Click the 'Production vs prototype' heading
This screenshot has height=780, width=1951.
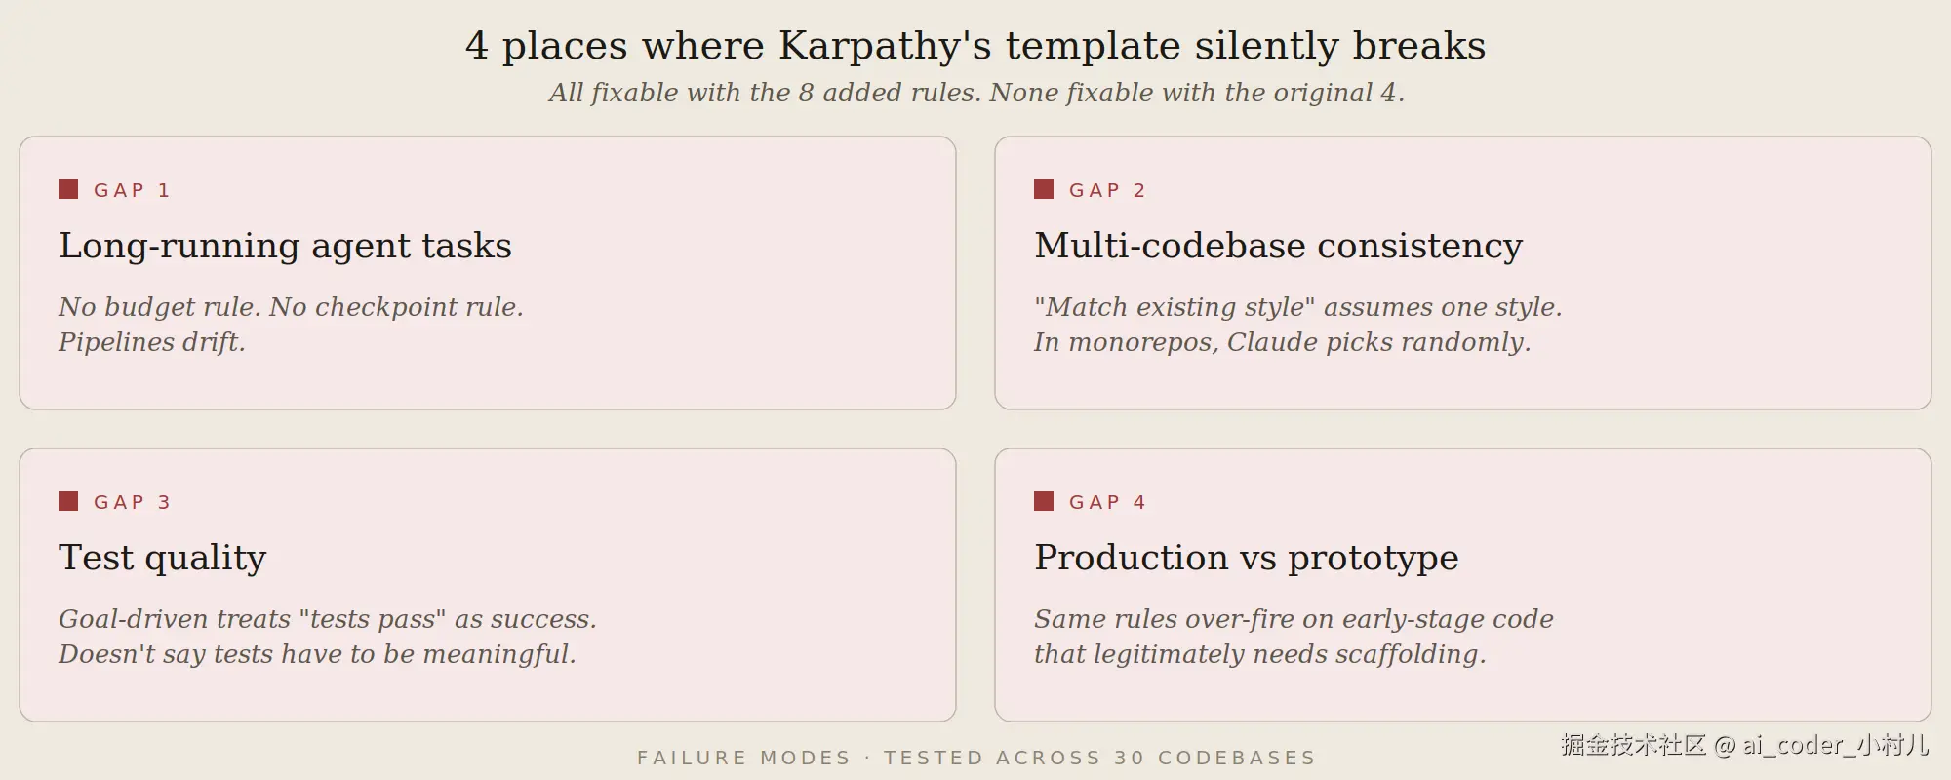[1246, 558]
